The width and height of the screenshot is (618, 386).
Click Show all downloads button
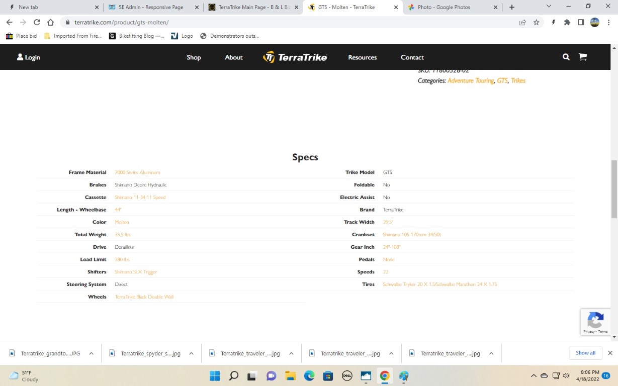tap(585, 353)
